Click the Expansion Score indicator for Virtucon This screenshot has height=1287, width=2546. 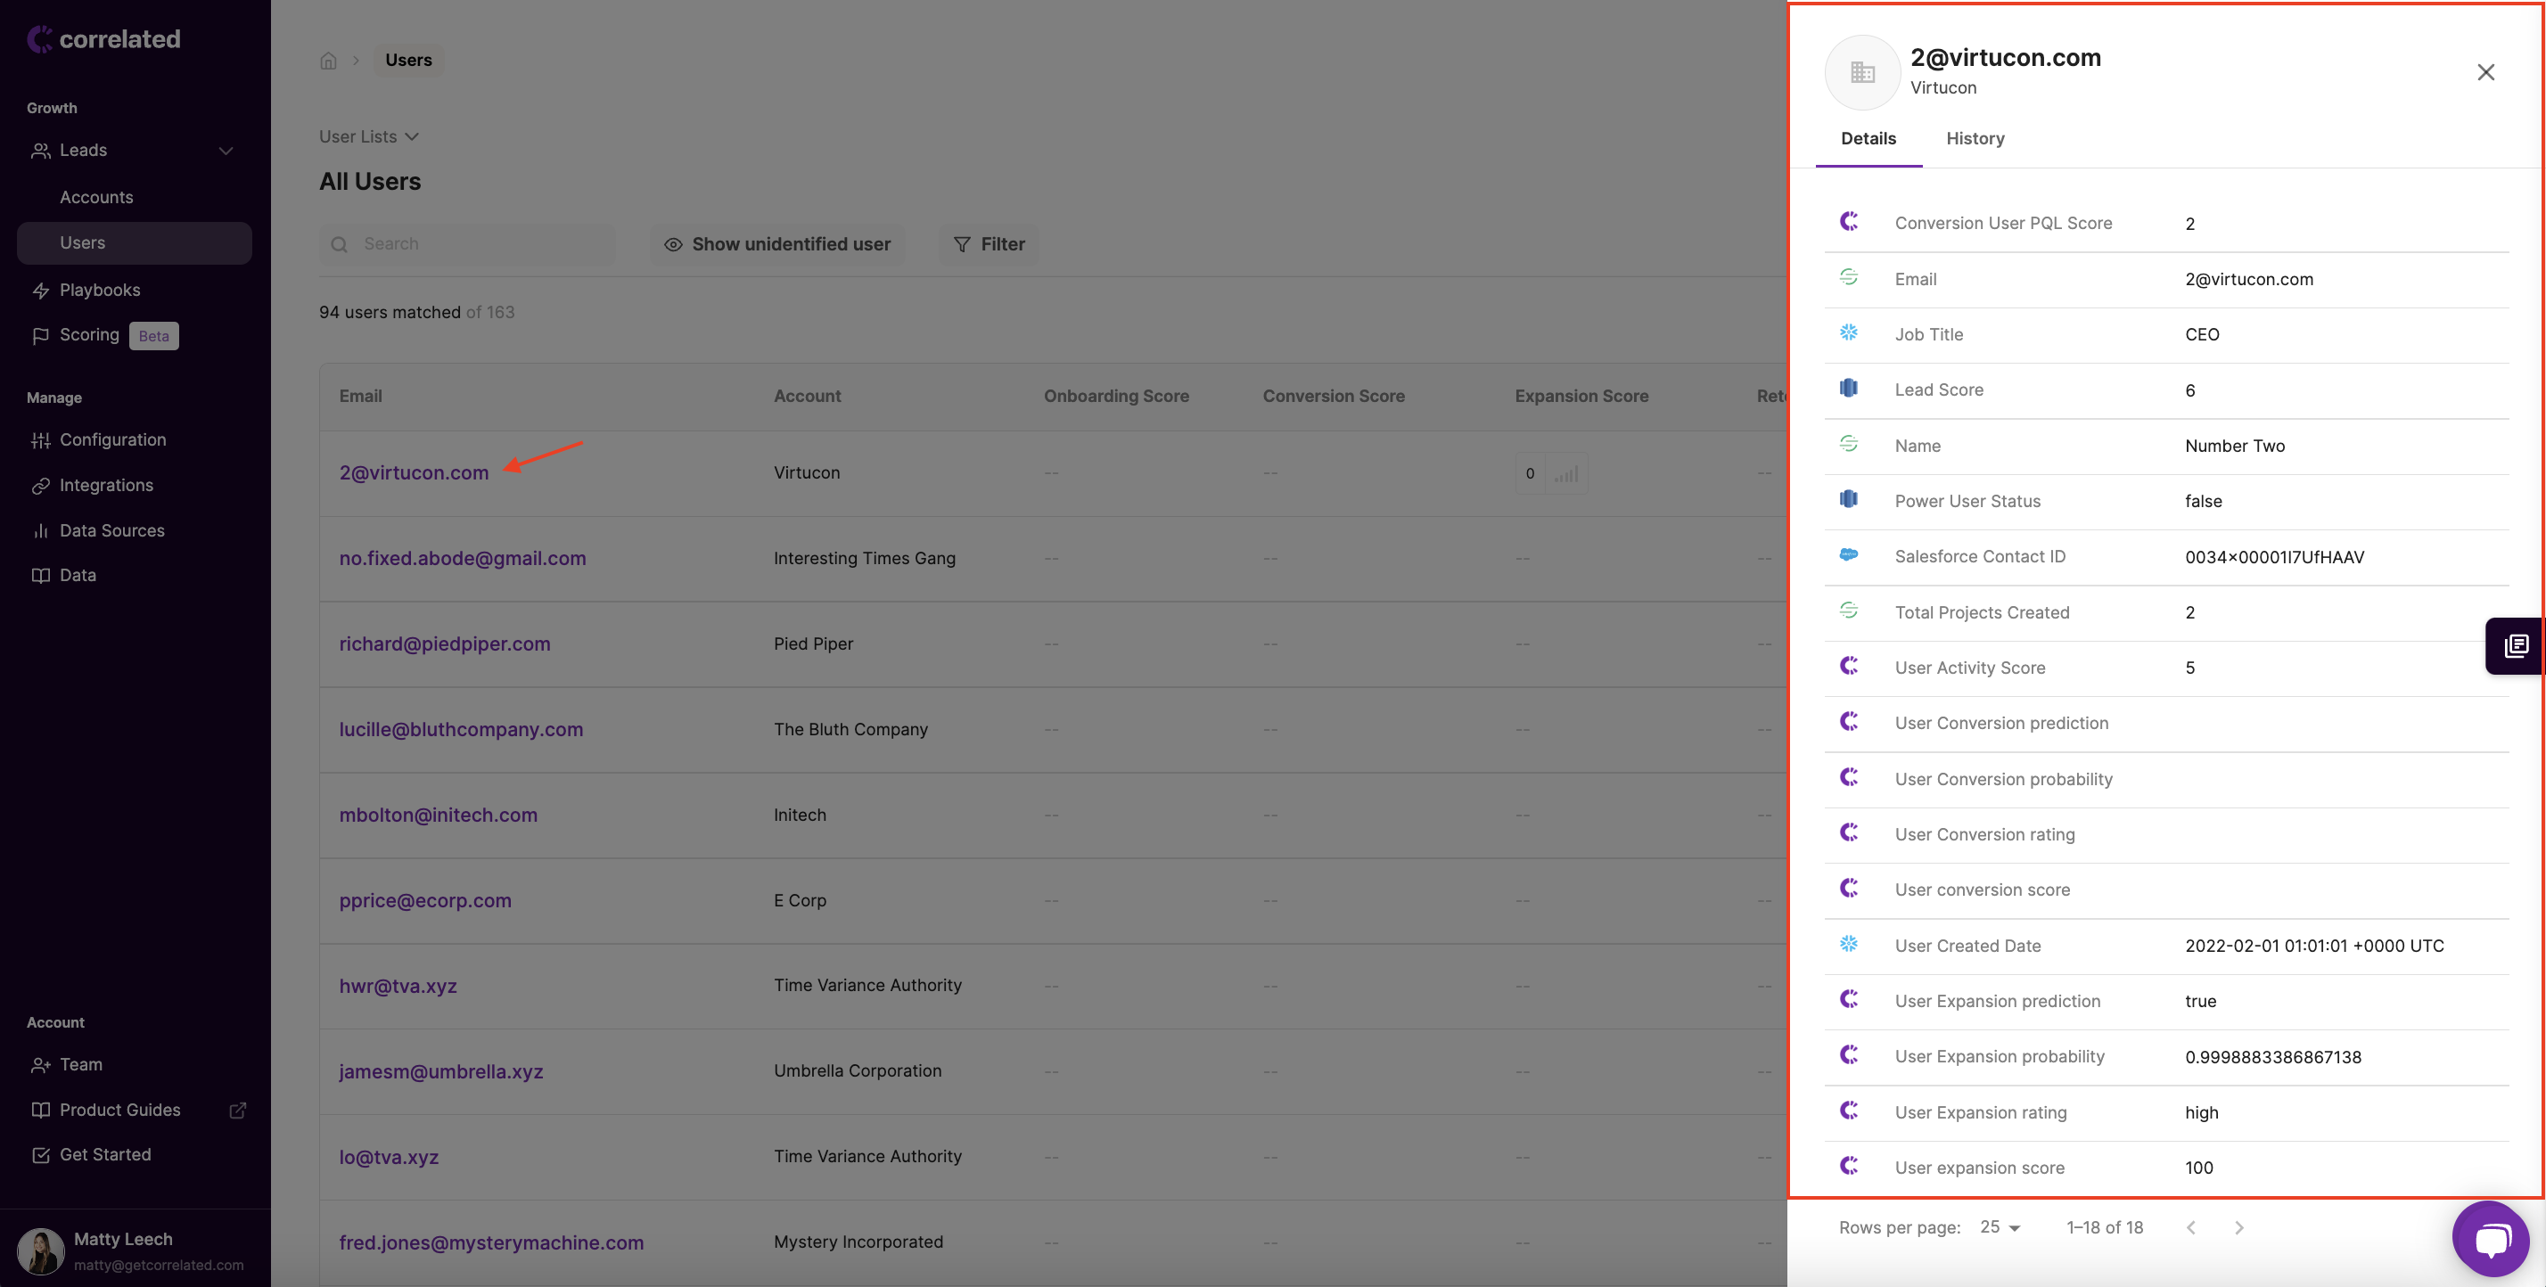[1549, 473]
